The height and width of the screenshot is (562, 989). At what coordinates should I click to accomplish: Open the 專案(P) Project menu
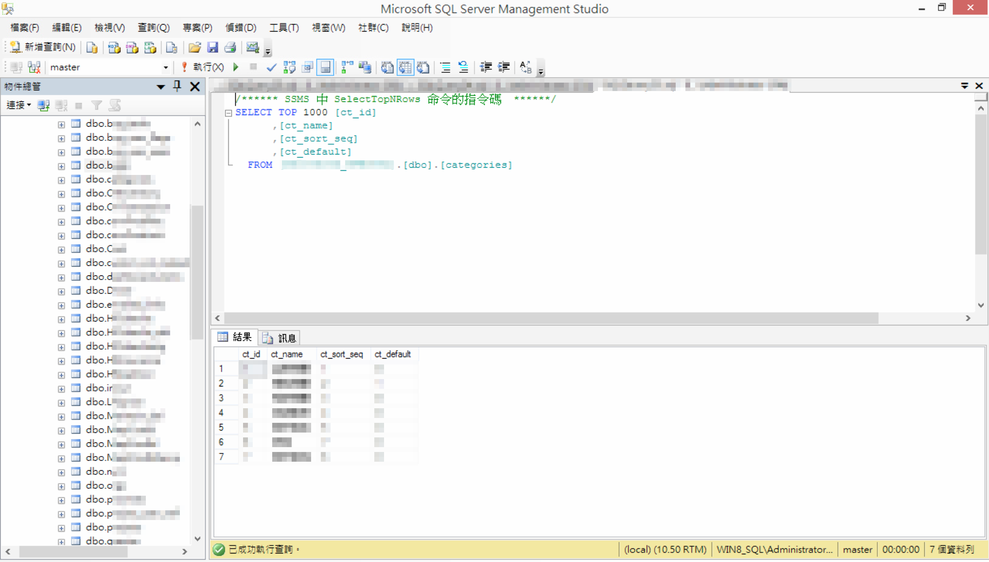tap(197, 28)
